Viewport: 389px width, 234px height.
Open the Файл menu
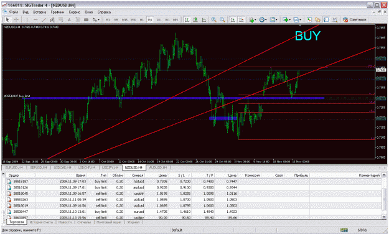(x=14, y=12)
